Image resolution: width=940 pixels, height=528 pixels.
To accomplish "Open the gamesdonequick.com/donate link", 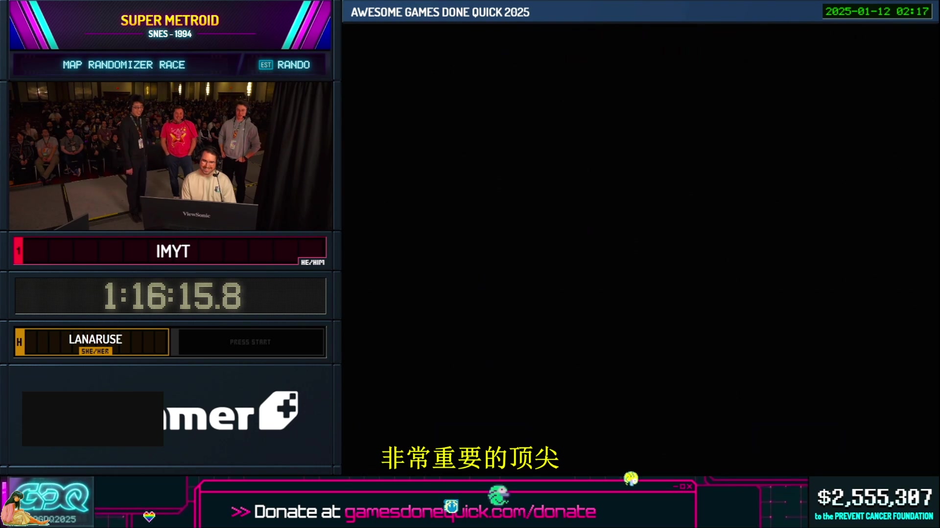I will 470,512.
